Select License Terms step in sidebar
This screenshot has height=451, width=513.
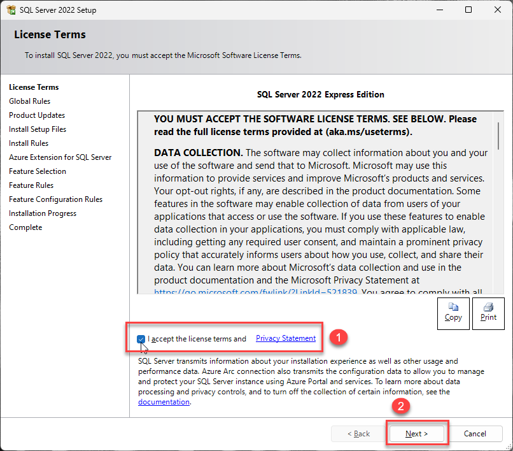(34, 87)
